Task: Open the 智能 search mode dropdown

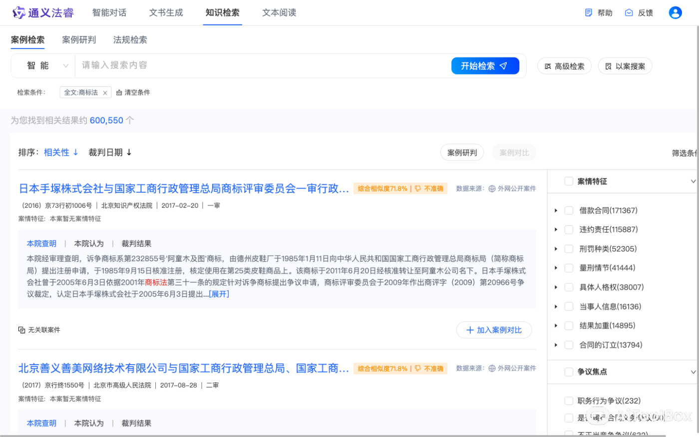Action: (x=43, y=65)
